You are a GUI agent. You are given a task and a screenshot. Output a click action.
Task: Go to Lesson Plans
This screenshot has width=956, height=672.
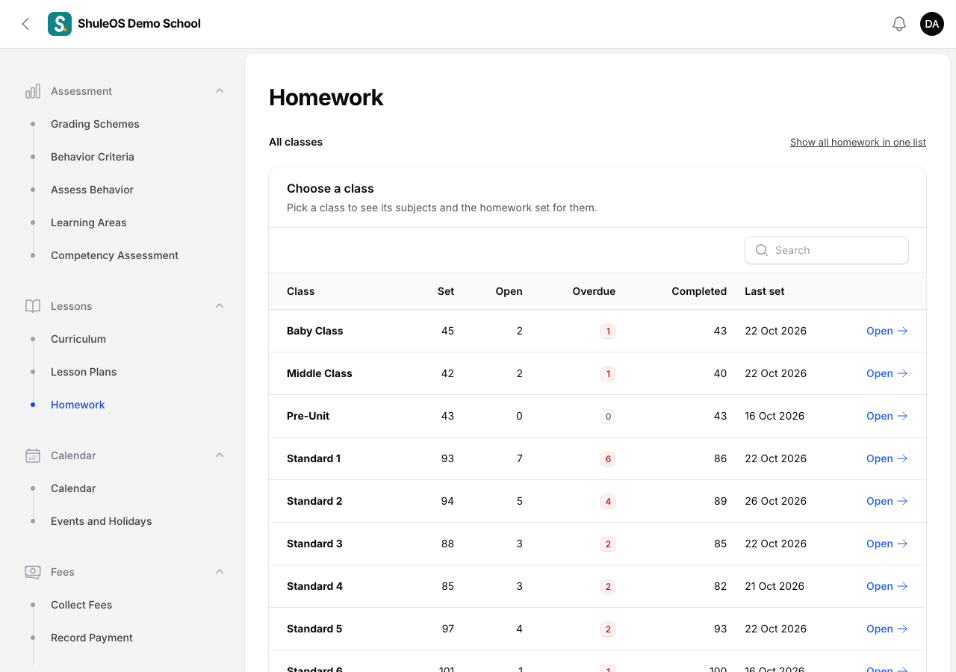[84, 372]
